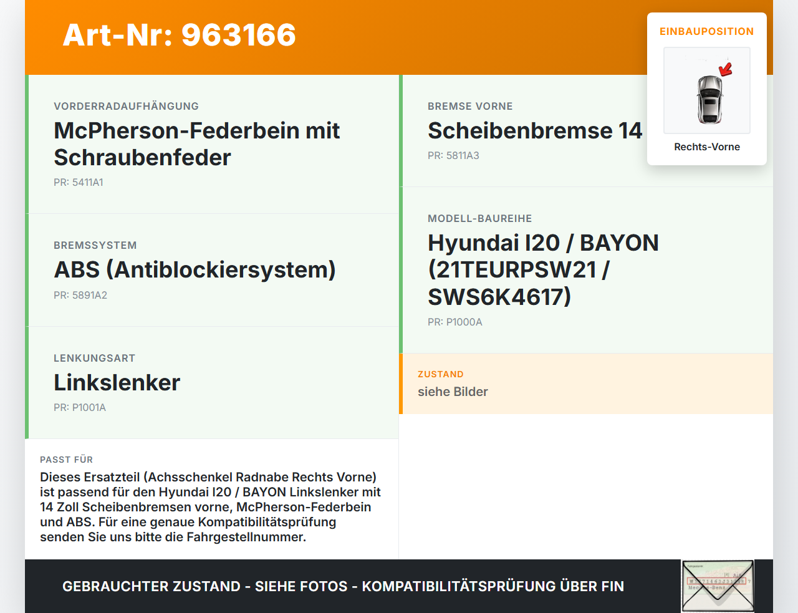
Task: Select the McPherson-Federbein mit Schraubenfeder card
Action: (x=212, y=143)
